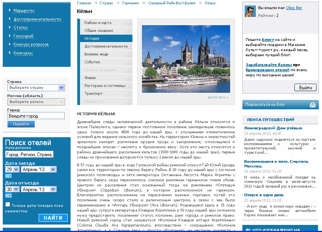Go to Северный Рейн-Вестфалия breadcrumb
This screenshot has width=322, height=232.
(x=172, y=3)
